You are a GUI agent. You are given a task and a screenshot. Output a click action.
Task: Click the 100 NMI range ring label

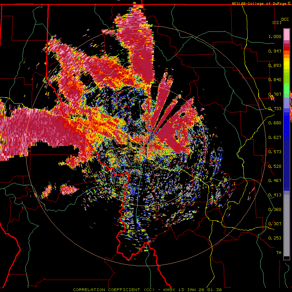[x=146, y=26]
